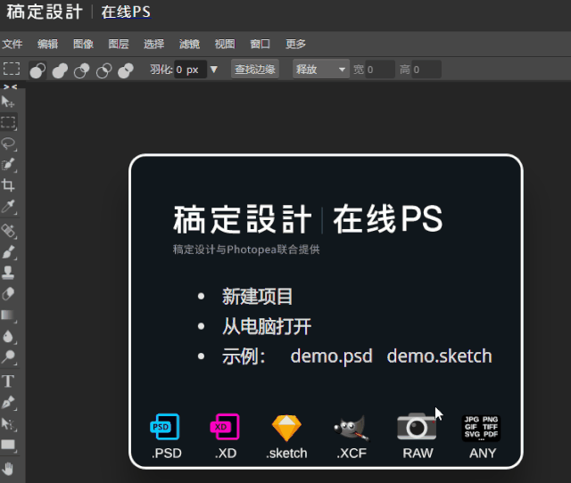Open the 文件 menu
This screenshot has height=483, width=571.
click(x=12, y=45)
